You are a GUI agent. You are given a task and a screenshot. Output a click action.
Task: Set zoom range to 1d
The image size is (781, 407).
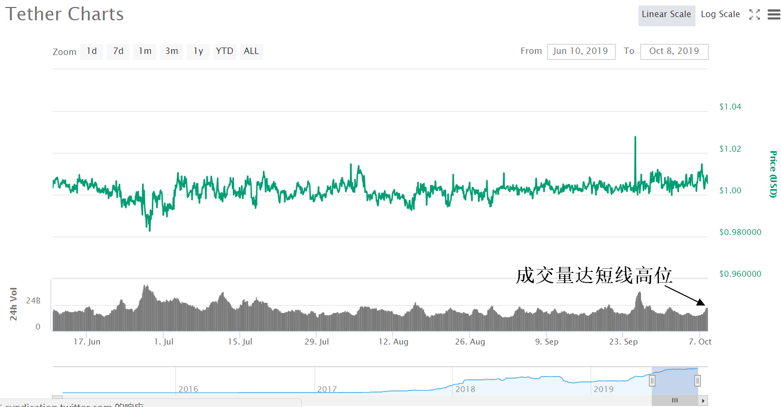(92, 51)
